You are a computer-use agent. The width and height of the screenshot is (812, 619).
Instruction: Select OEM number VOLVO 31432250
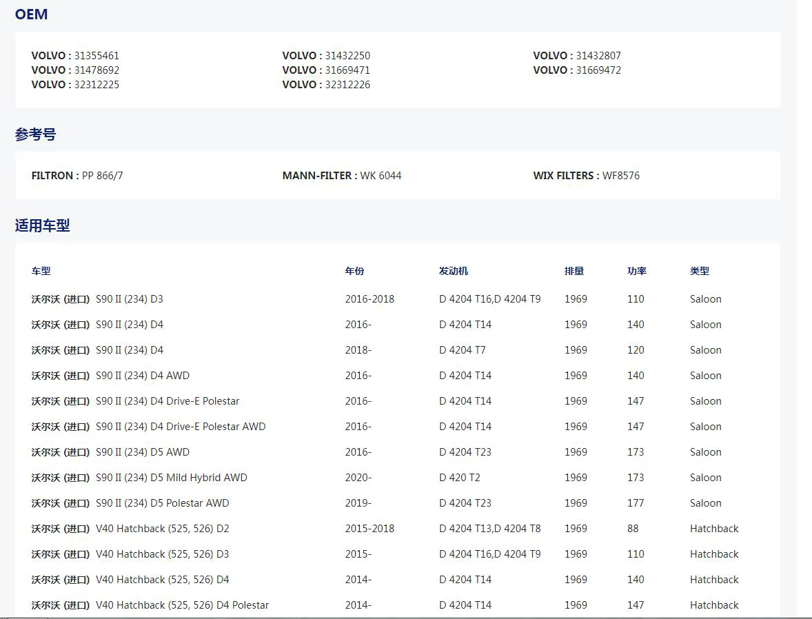326,55
